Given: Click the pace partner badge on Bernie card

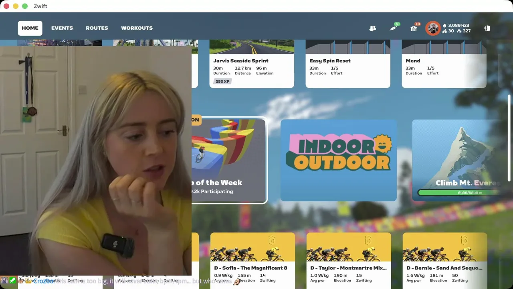Looking at the screenshot, I should tap(464, 240).
